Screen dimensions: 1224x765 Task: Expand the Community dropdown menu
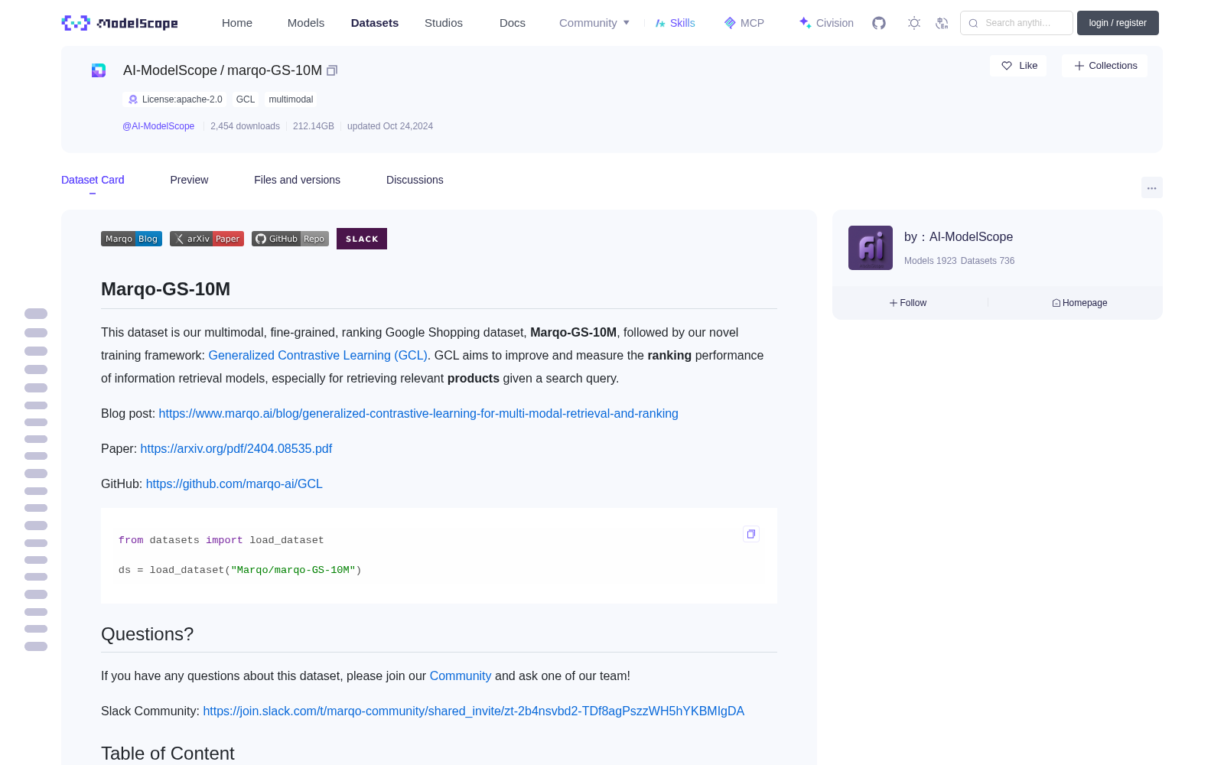pyautogui.click(x=594, y=23)
